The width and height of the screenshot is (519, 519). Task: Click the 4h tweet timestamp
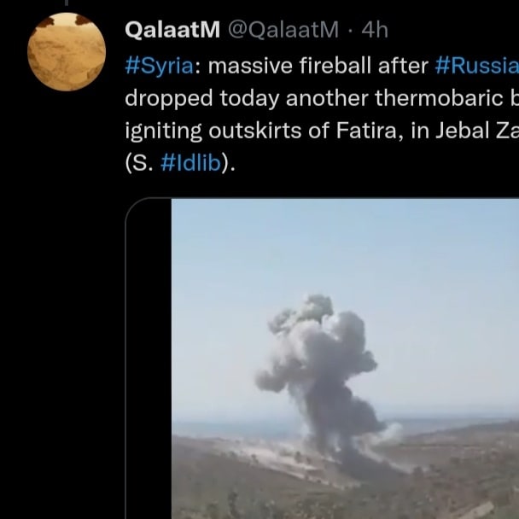pyautogui.click(x=375, y=30)
